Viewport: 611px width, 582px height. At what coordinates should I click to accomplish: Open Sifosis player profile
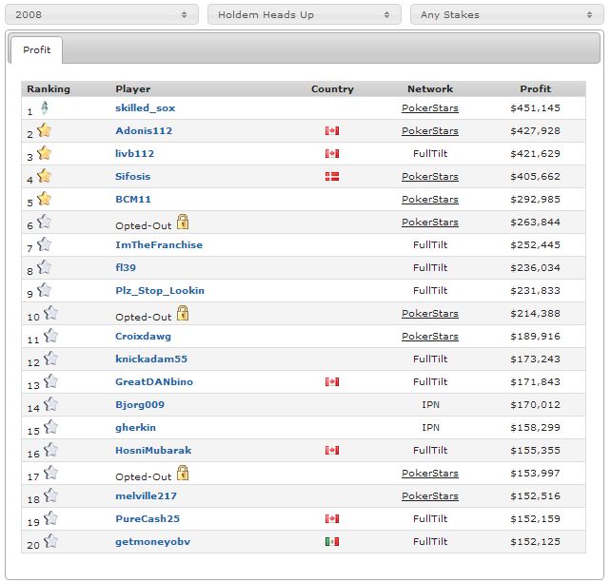click(x=133, y=176)
